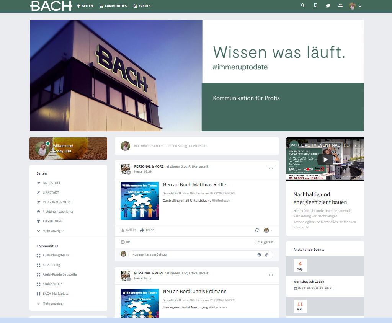Click the Dir like indicator
The width and height of the screenshot is (392, 323).
(126, 242)
